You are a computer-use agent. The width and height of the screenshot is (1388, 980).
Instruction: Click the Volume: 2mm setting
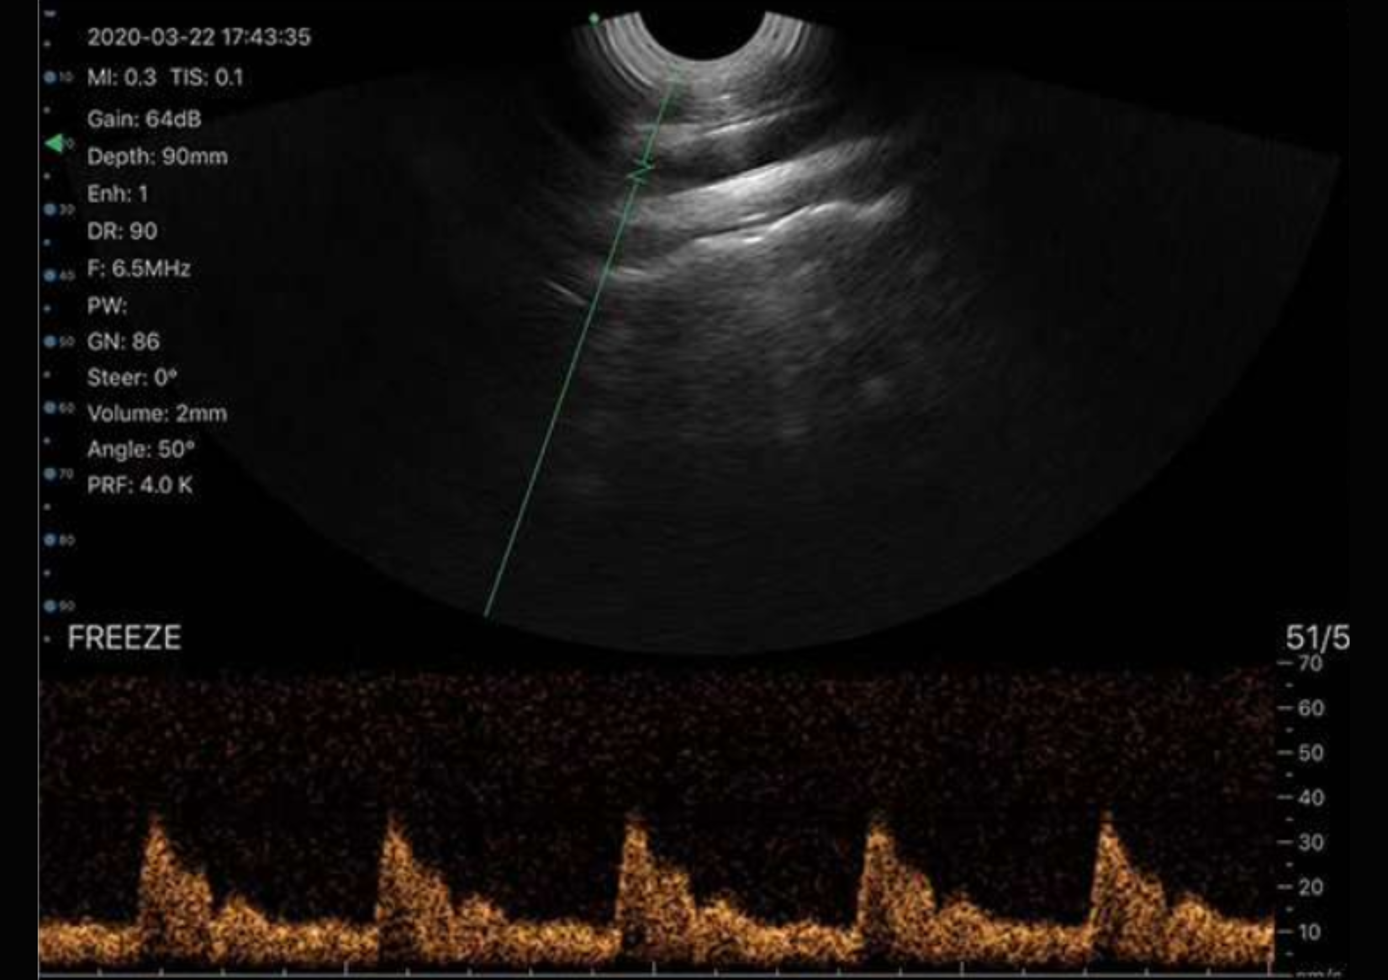tap(157, 414)
